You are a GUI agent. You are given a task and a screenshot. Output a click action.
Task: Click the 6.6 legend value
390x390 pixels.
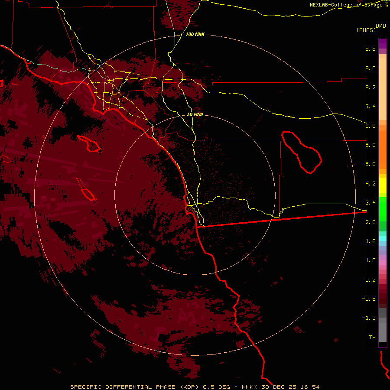point(370,126)
